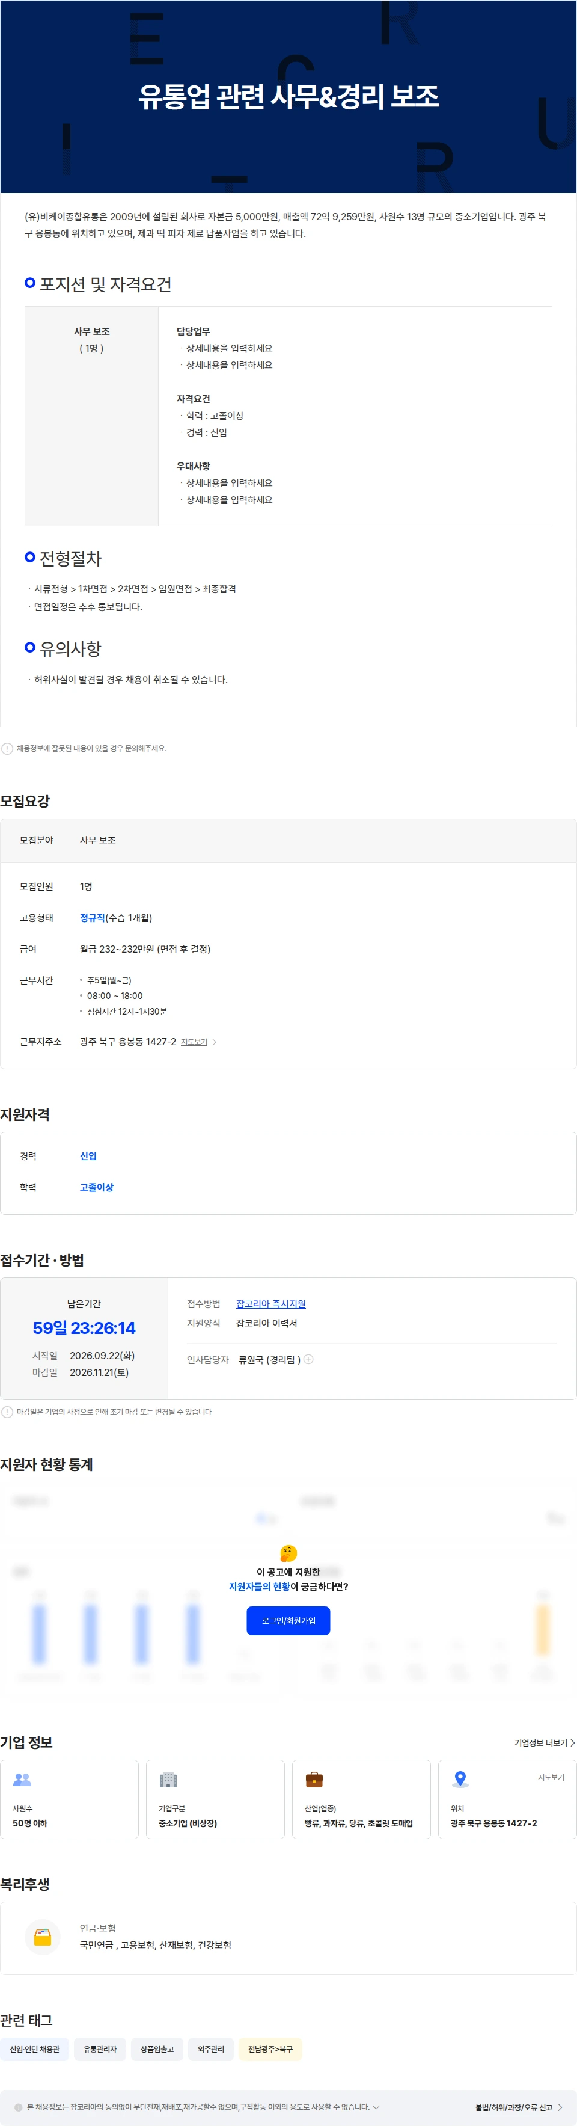Expand 인사담당자 류원국 plus icon

(308, 1359)
